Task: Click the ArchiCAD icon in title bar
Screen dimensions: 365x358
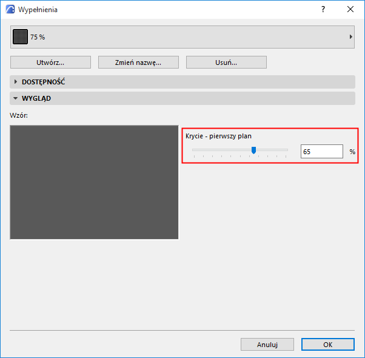Action: tap(10, 9)
